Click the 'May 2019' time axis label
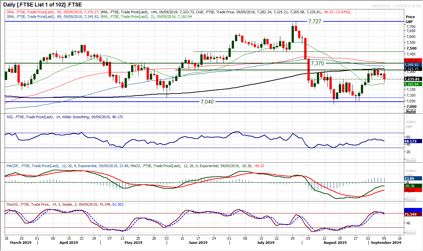Image resolution: width=423 pixels, height=251 pixels. 133,242
